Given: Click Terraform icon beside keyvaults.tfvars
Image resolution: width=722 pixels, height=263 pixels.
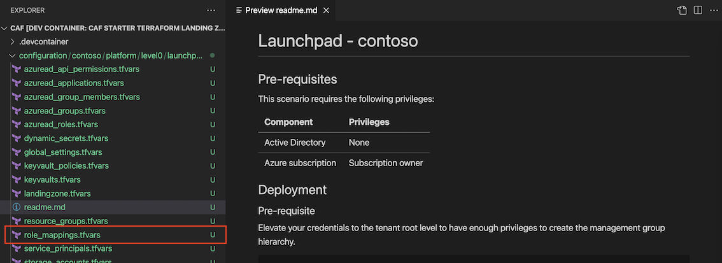Looking at the screenshot, I should pyautogui.click(x=17, y=180).
